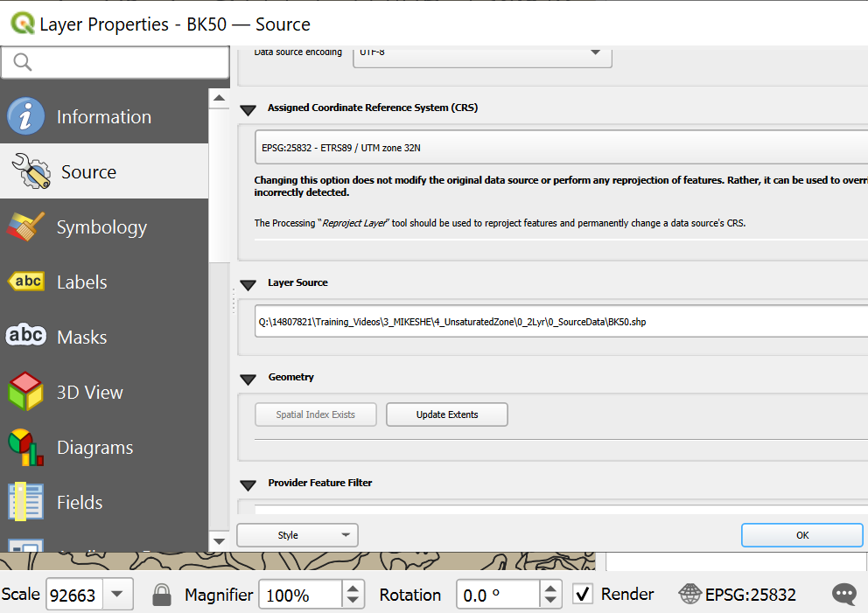Increase the Rotation value with up arrow
This screenshot has height=613, width=868.
(x=550, y=588)
